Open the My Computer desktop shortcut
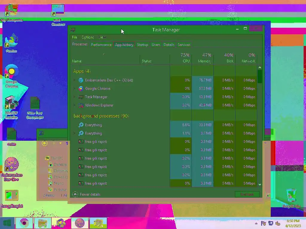Screen dimensions: 306x229 tap(11, 12)
